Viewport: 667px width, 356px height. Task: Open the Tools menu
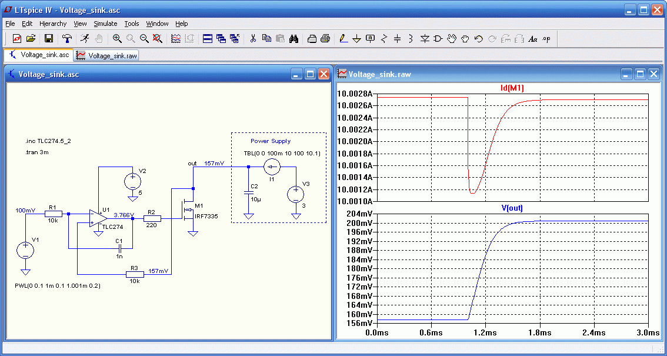(x=132, y=24)
